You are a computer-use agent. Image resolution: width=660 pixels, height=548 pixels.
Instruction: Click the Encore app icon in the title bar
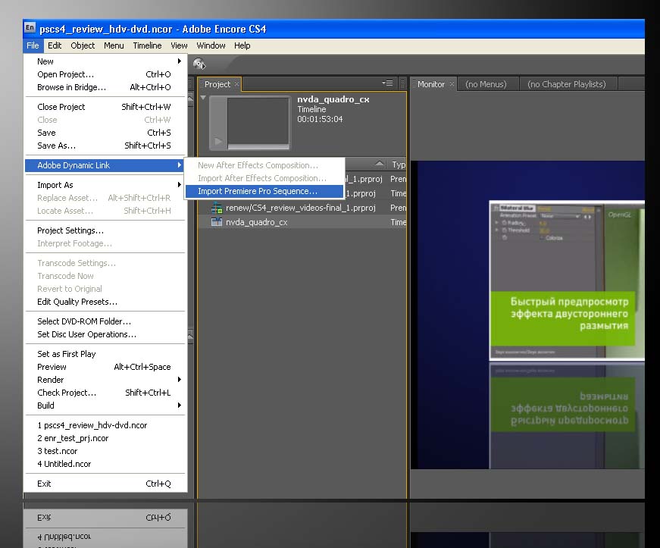pos(30,29)
